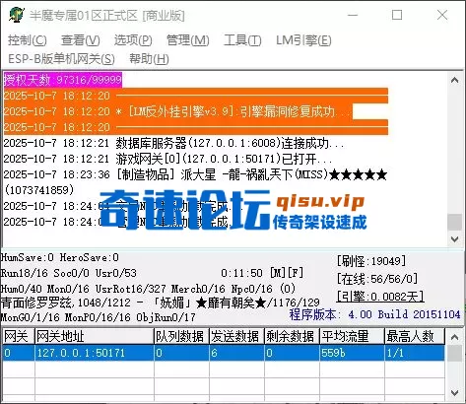This screenshot has height=404, width=466.
Task: Close the 半魔专属01区 window
Action: tap(442, 15)
